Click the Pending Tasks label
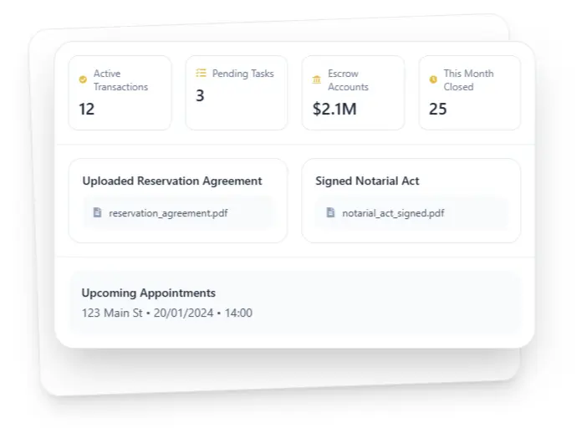The width and height of the screenshot is (582, 438). coord(242,74)
